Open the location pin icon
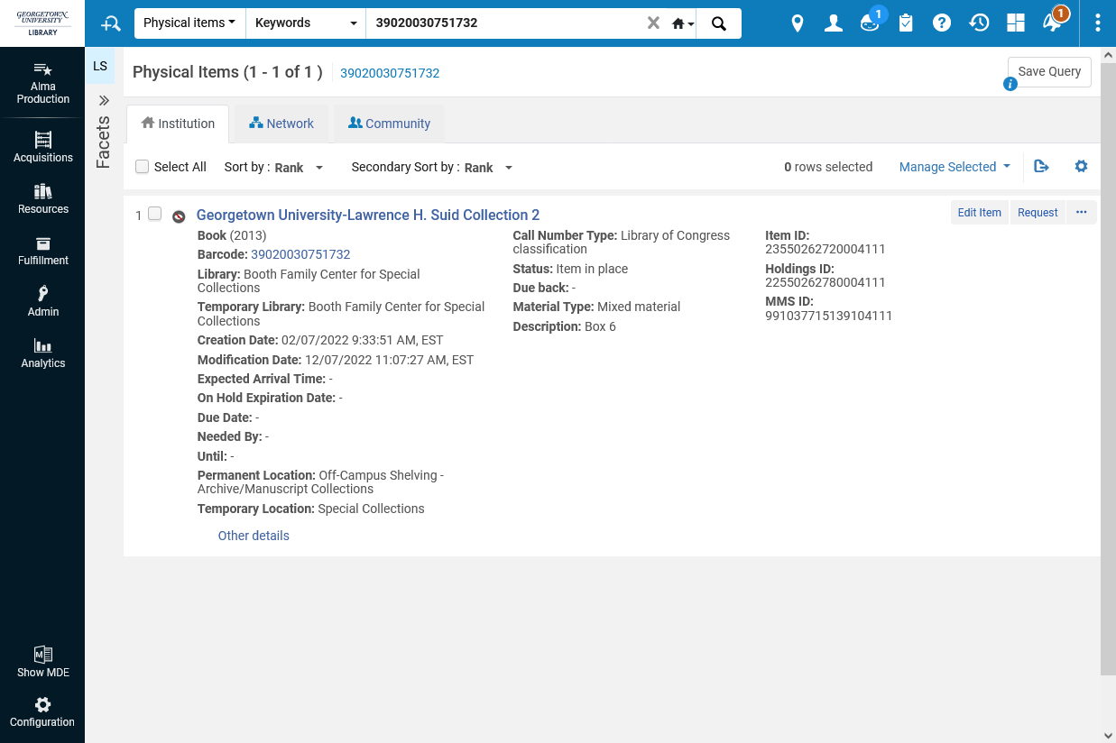 coord(797,23)
